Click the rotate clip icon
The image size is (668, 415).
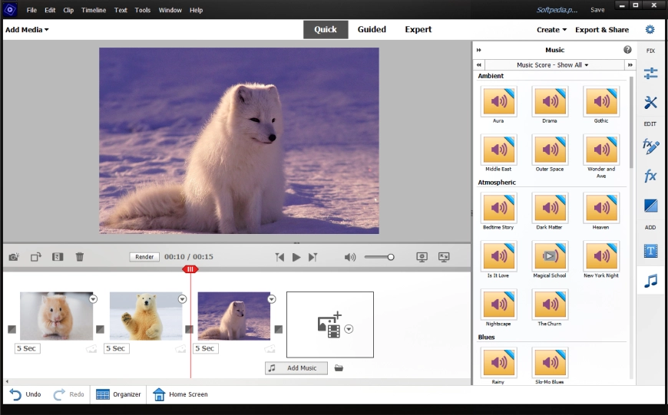click(x=36, y=257)
